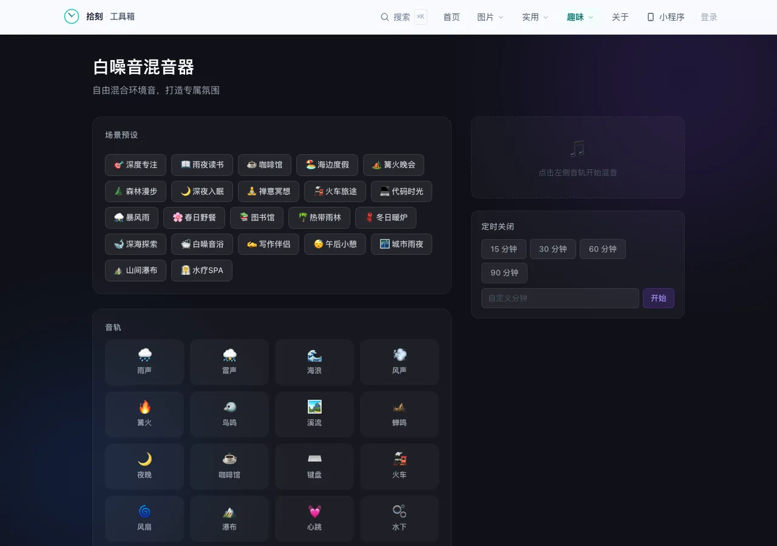Click the 登录 login link
The height and width of the screenshot is (546, 777).
tap(709, 17)
